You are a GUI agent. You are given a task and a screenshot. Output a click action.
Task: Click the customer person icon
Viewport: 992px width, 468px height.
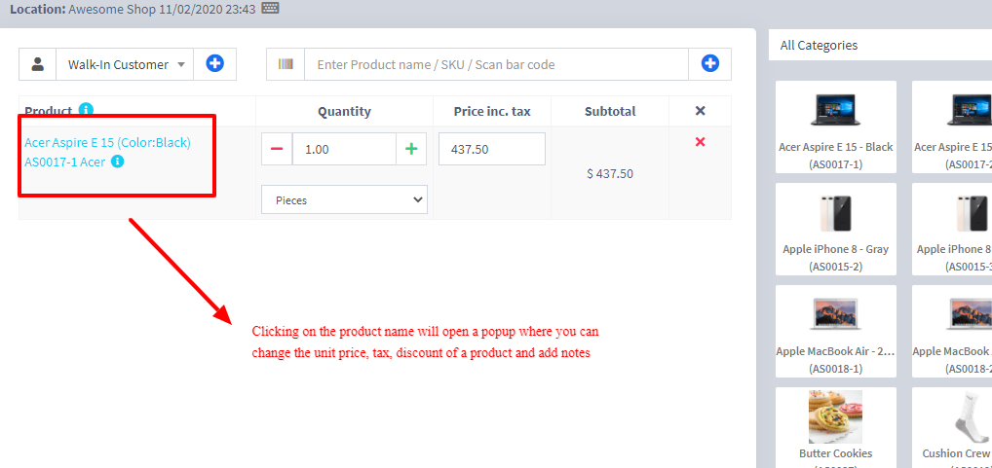(38, 65)
